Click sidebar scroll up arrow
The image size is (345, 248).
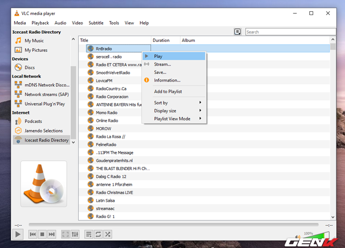click(x=73, y=39)
